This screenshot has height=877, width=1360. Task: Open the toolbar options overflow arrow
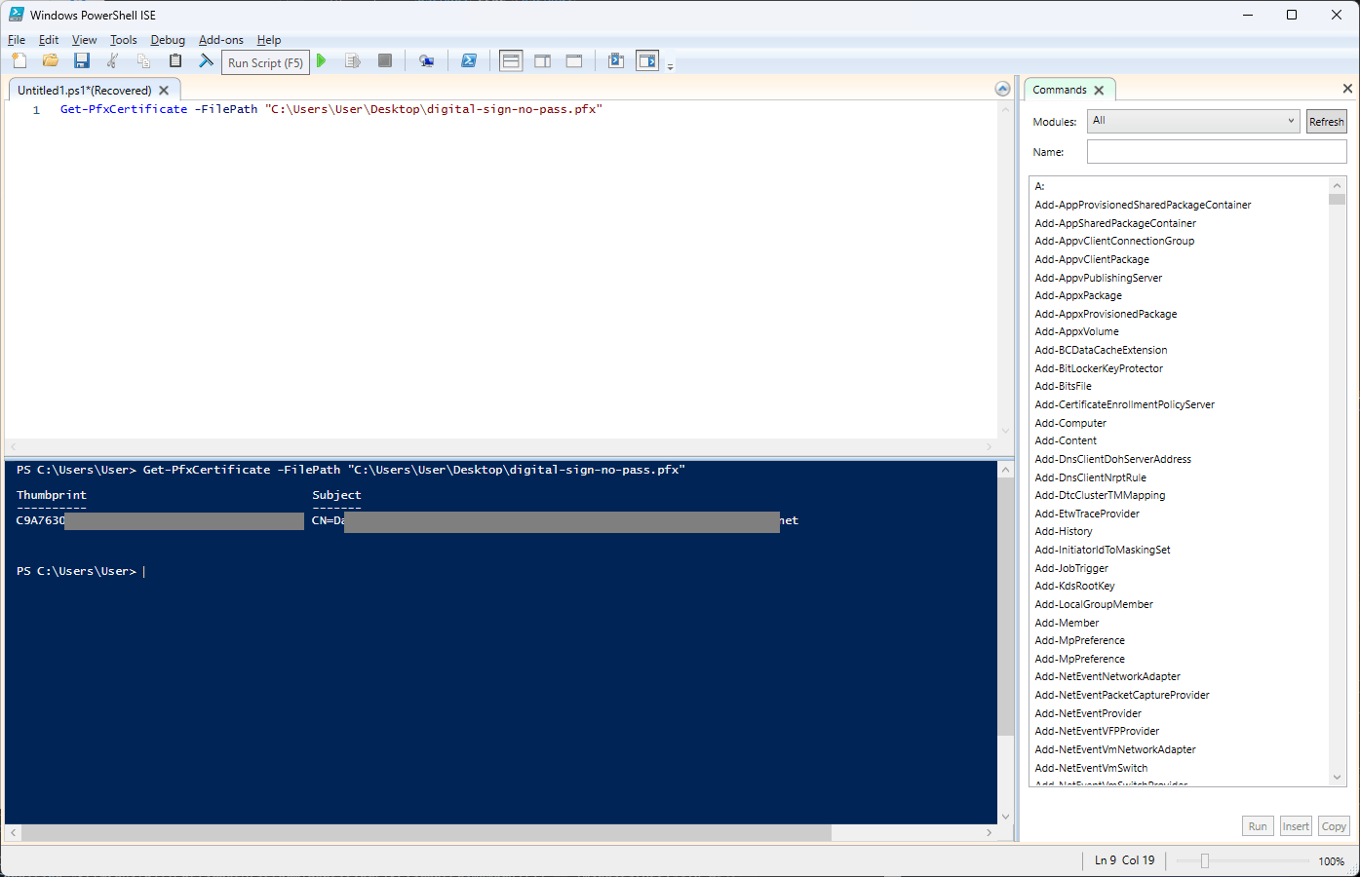[670, 66]
